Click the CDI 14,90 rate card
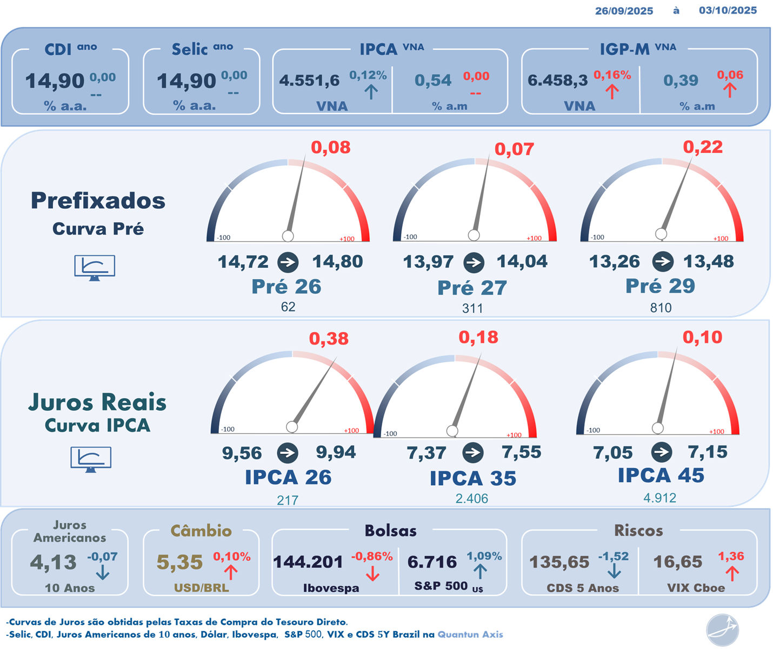The height and width of the screenshot is (649, 773). pyautogui.click(x=70, y=81)
